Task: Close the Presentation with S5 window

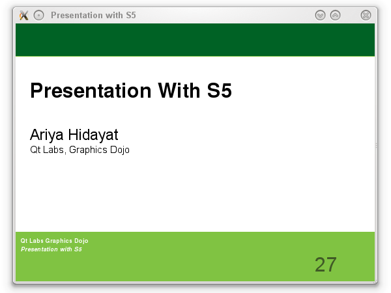Action: click(366, 15)
